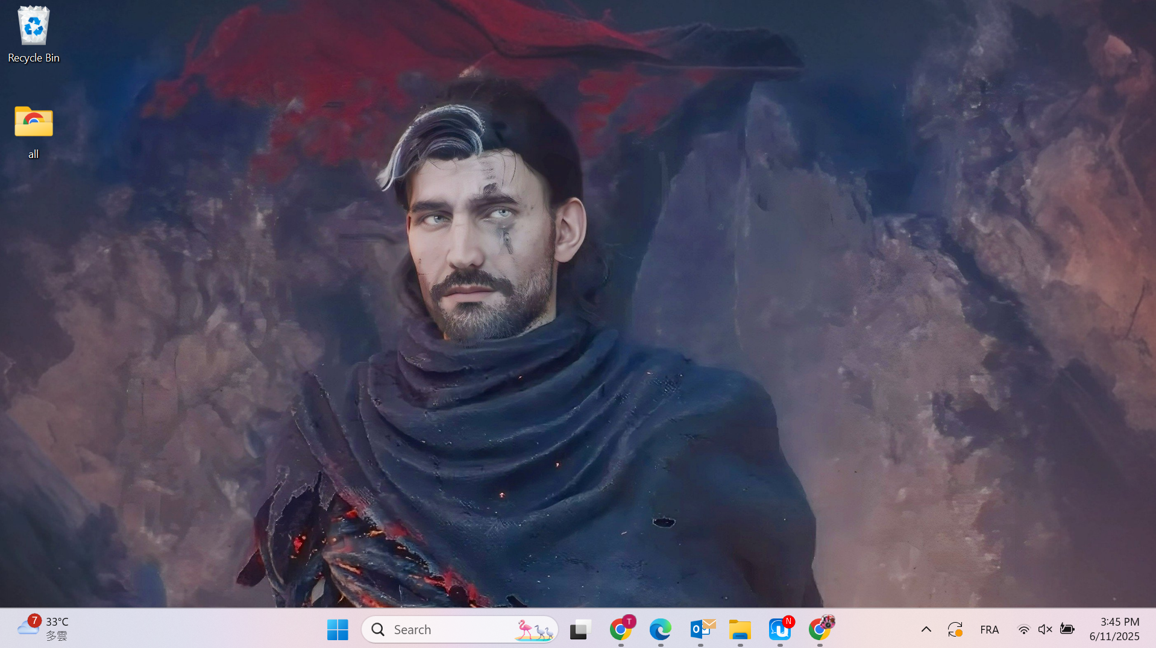The width and height of the screenshot is (1156, 648).
Task: Select the Recycle Bin desktop icon
Action: click(34, 34)
